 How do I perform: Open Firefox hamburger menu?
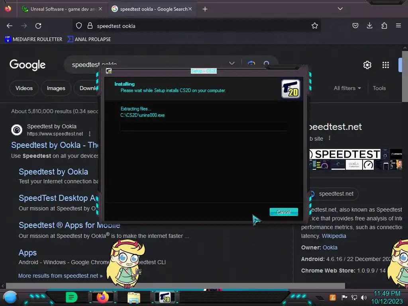[x=398, y=25]
